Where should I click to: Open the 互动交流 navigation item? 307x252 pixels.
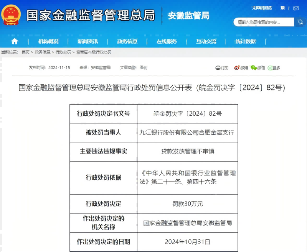coord(206,41)
